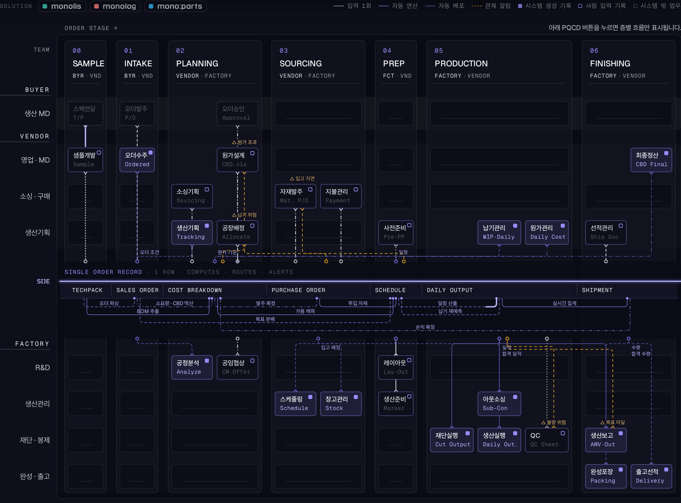
Task: Select the COST BREAKDOWN record column
Action: [x=195, y=290]
